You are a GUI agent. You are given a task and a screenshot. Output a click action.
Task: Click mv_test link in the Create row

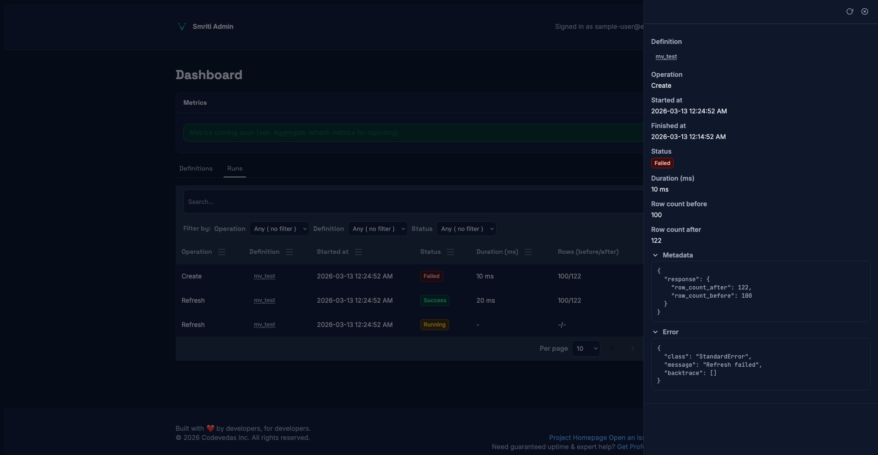point(264,276)
